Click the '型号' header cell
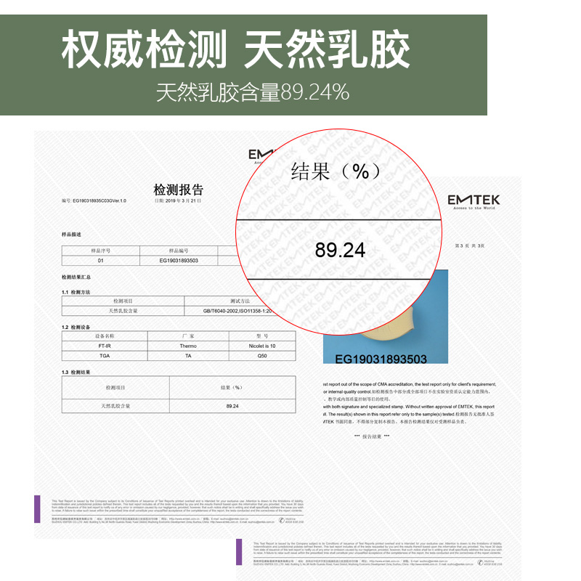 coord(262,336)
